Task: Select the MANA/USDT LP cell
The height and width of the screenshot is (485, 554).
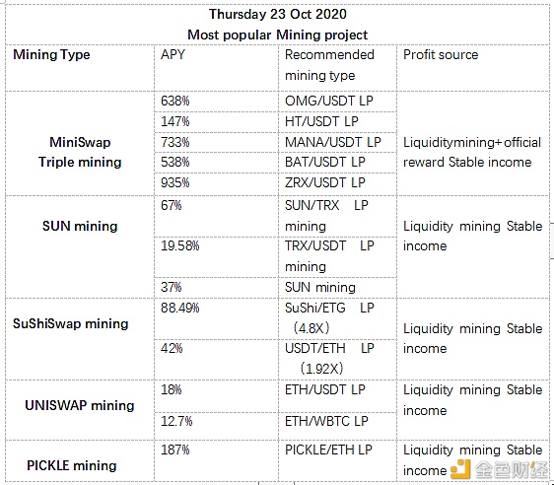Action: pos(337,142)
